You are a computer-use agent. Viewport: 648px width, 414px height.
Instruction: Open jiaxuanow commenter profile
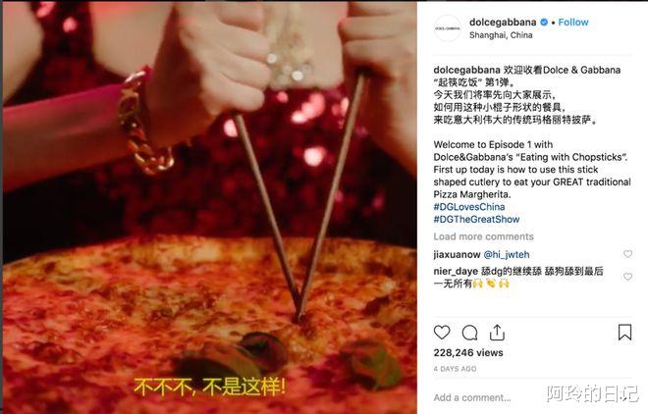(458, 255)
